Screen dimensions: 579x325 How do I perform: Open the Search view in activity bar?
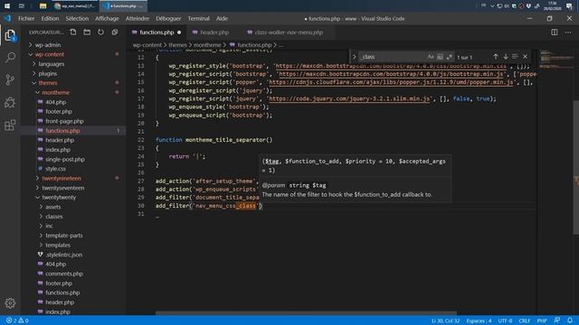click(x=10, y=57)
